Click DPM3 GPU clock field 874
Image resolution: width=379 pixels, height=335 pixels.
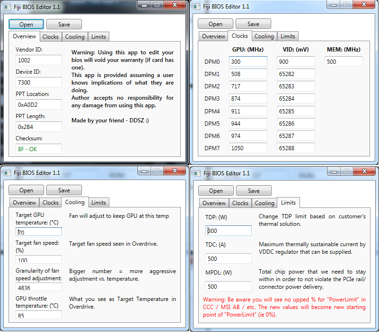point(248,98)
